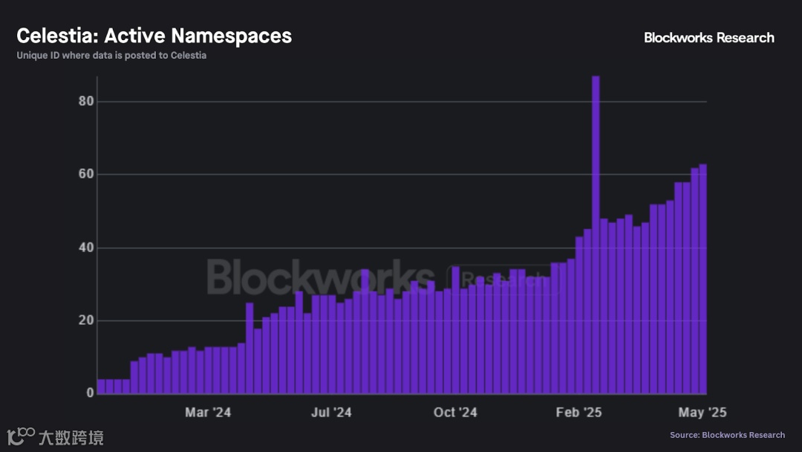Click the x-axis label May '25

702,412
